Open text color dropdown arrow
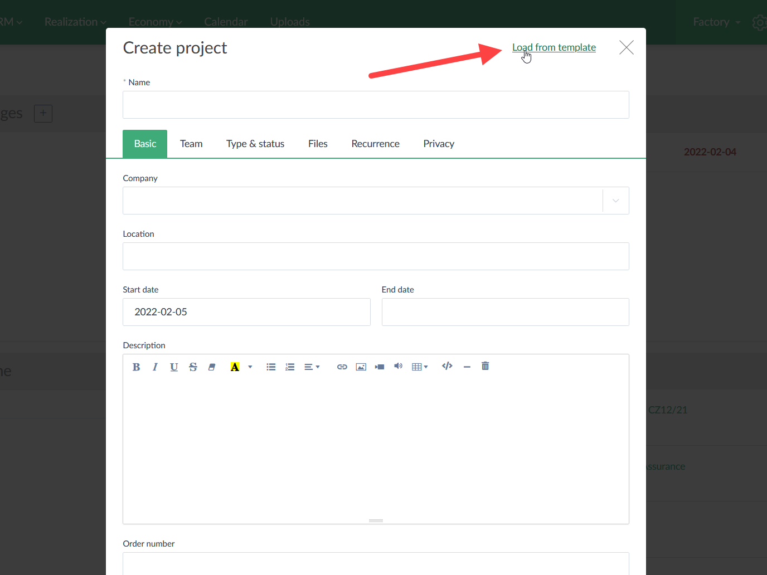 (x=250, y=367)
